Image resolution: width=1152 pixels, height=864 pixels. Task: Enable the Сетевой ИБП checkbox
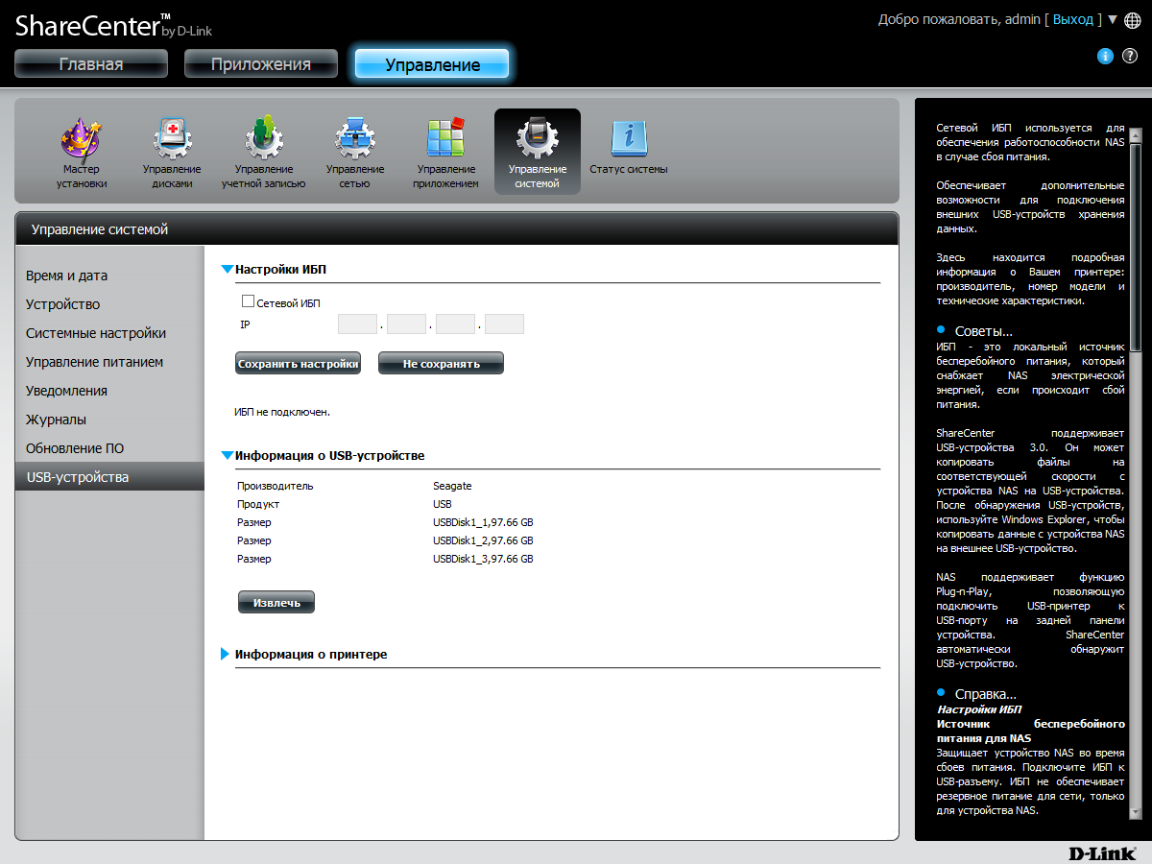point(248,301)
